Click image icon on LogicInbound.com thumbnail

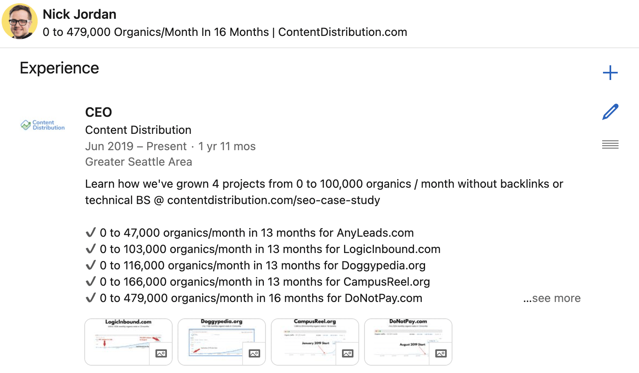point(161,353)
